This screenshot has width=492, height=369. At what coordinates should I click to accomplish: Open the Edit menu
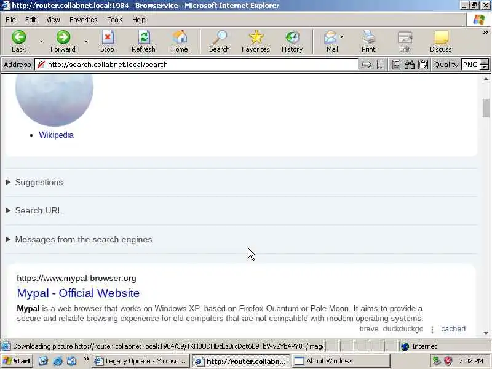coord(31,20)
